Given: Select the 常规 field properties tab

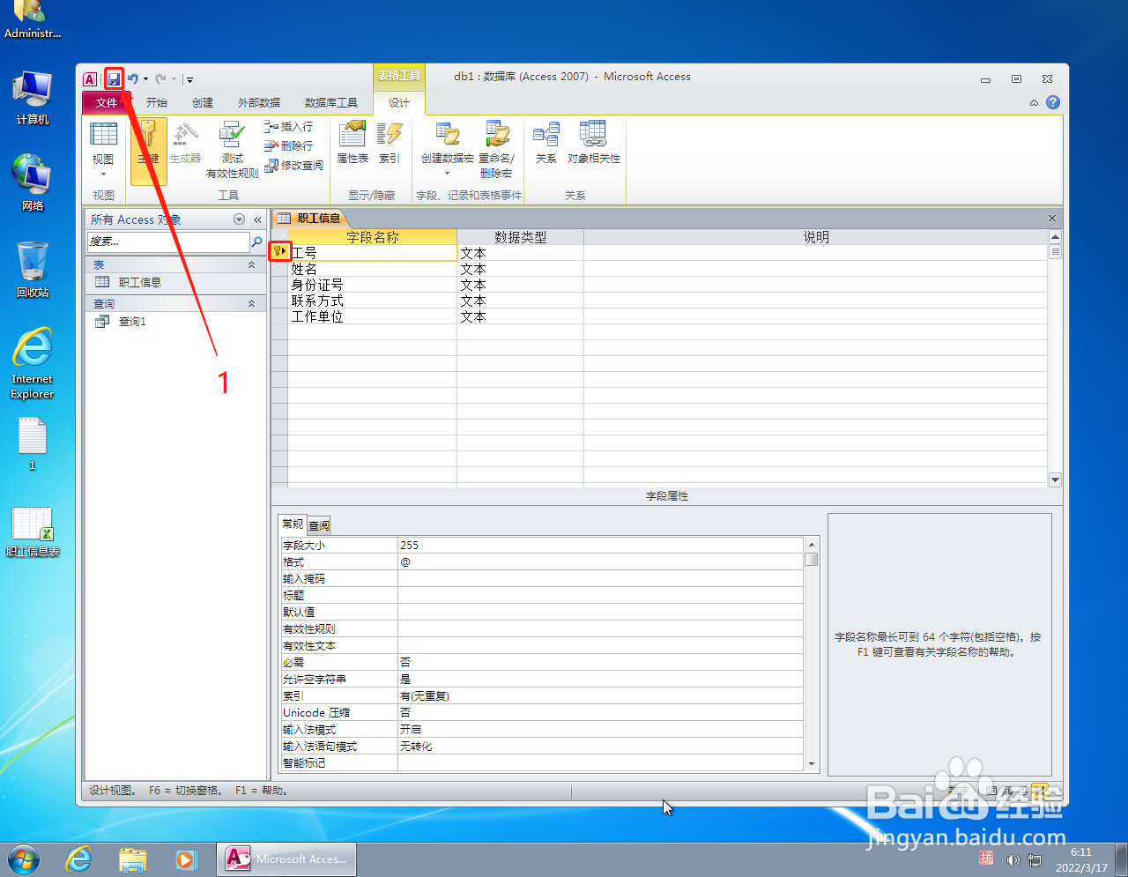Looking at the screenshot, I should click(x=293, y=524).
